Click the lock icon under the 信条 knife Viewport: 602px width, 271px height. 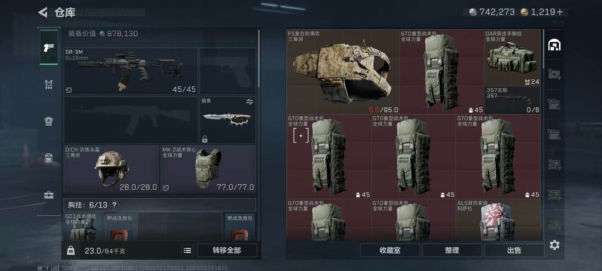point(205,139)
